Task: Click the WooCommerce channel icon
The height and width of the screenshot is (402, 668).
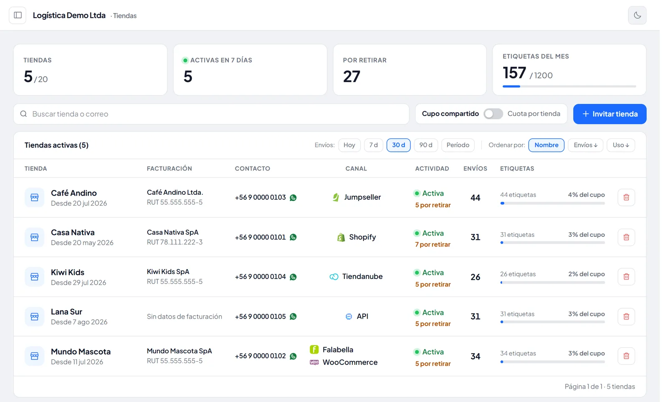Action: point(314,362)
